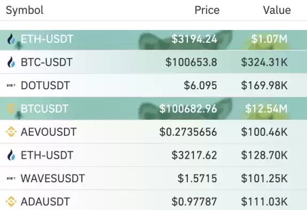
Task: Click the Bybit logo beside DOTUSDT
Action: 11,85
